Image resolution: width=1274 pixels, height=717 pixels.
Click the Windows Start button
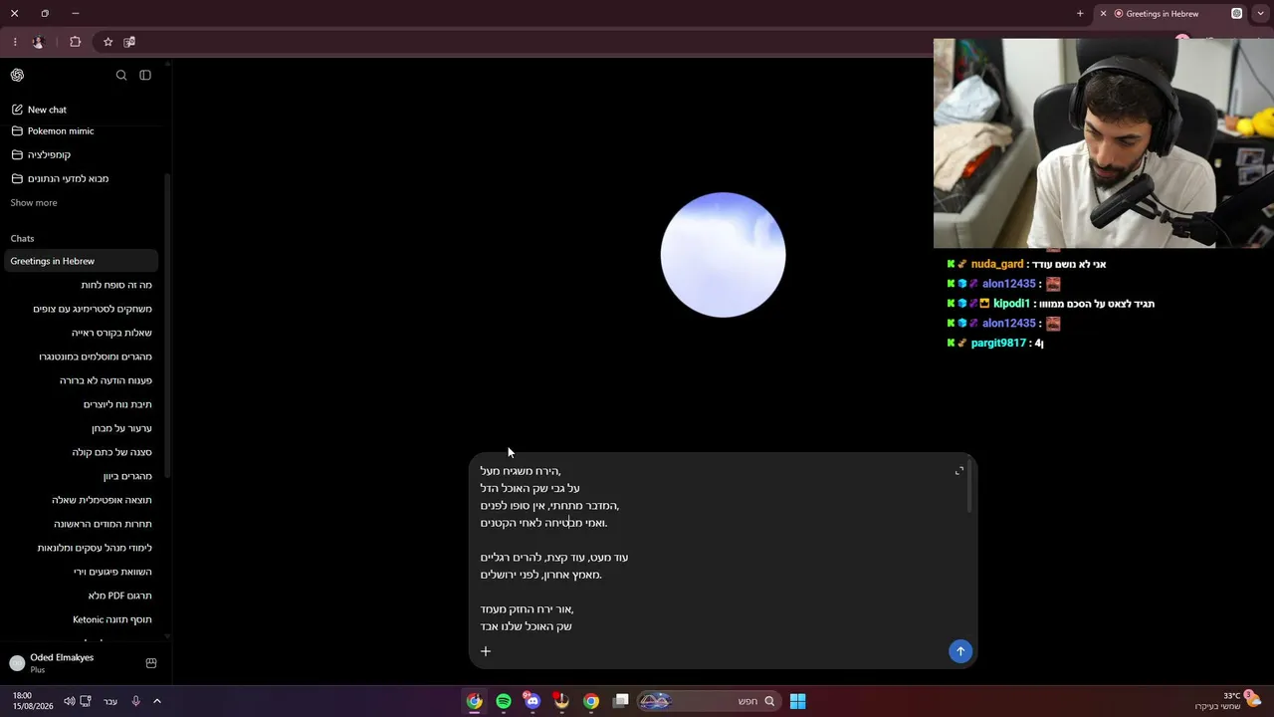(x=797, y=701)
